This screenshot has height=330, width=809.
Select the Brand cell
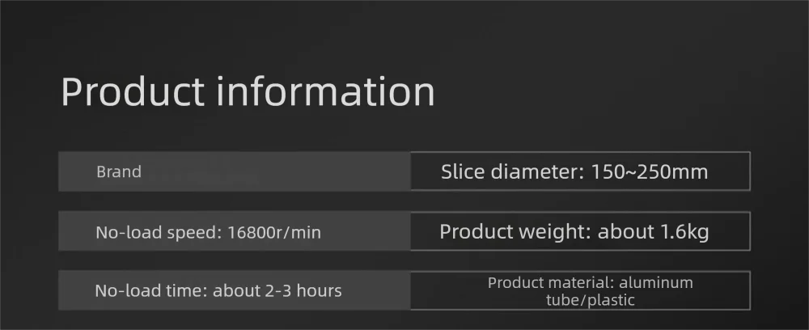tap(119, 171)
